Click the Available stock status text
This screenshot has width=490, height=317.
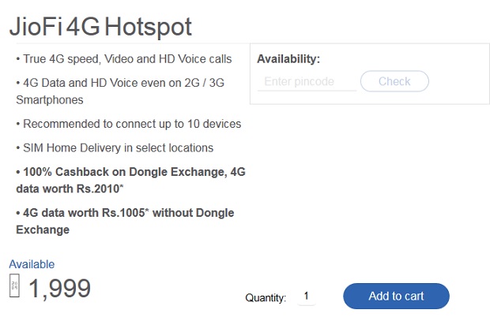click(x=32, y=264)
